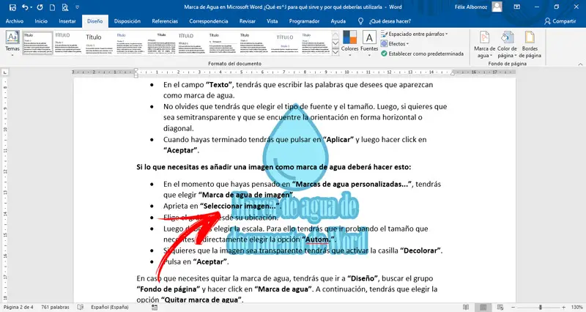Click the '¿Qué desea hacer?' search box
Screen dimensions: 586x312
(x=390, y=21)
